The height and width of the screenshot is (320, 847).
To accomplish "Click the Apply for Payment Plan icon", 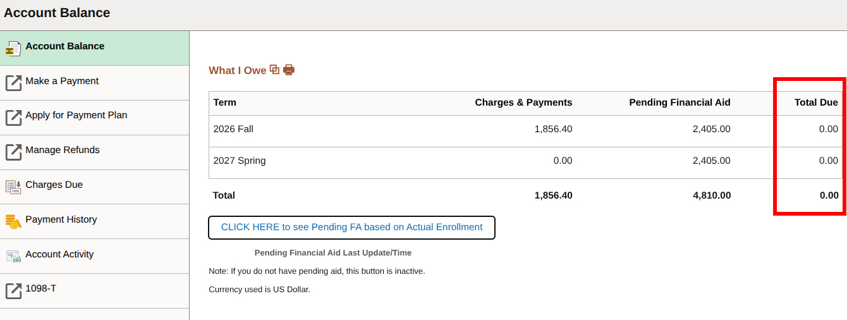I will (13, 118).
